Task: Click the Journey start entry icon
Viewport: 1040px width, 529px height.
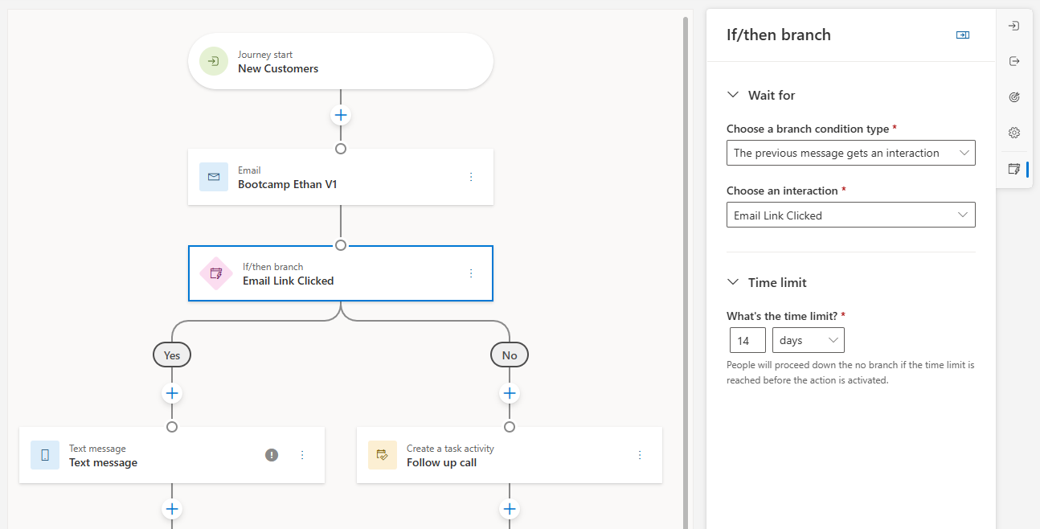Action: 214,62
